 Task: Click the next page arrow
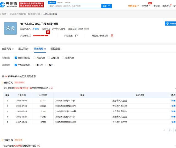tap(175, 130)
